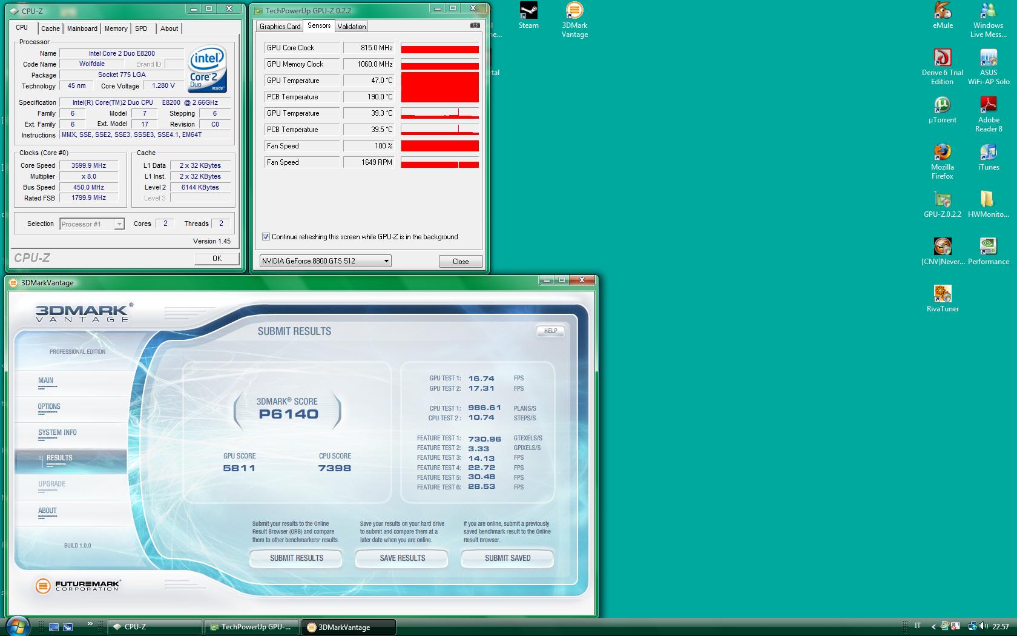The height and width of the screenshot is (636, 1017).
Task: Click the IT language indicator in taskbar
Action: [x=918, y=626]
